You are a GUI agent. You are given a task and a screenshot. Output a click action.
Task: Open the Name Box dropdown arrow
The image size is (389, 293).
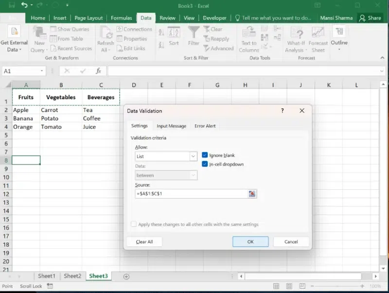(42, 71)
